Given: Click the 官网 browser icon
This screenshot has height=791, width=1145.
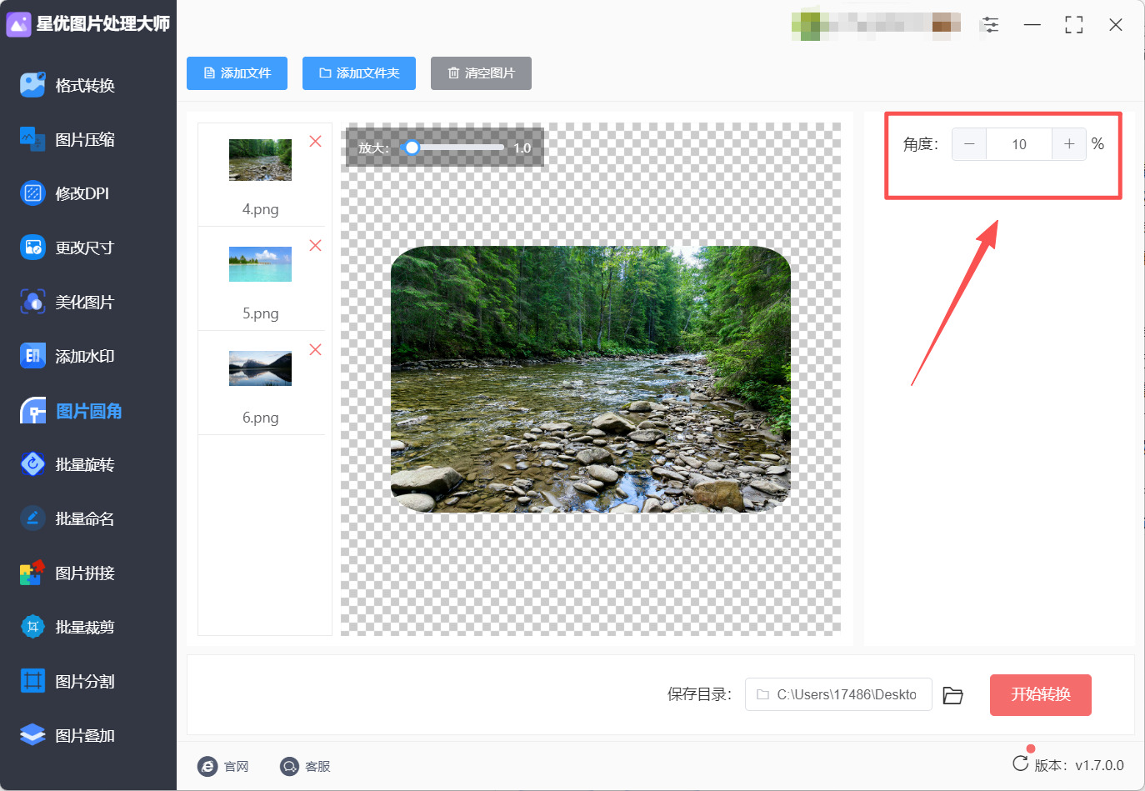Looking at the screenshot, I should tap(207, 766).
